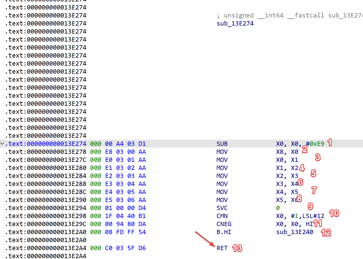Click the red annotation number 10
363x259 pixels.
click(334, 213)
